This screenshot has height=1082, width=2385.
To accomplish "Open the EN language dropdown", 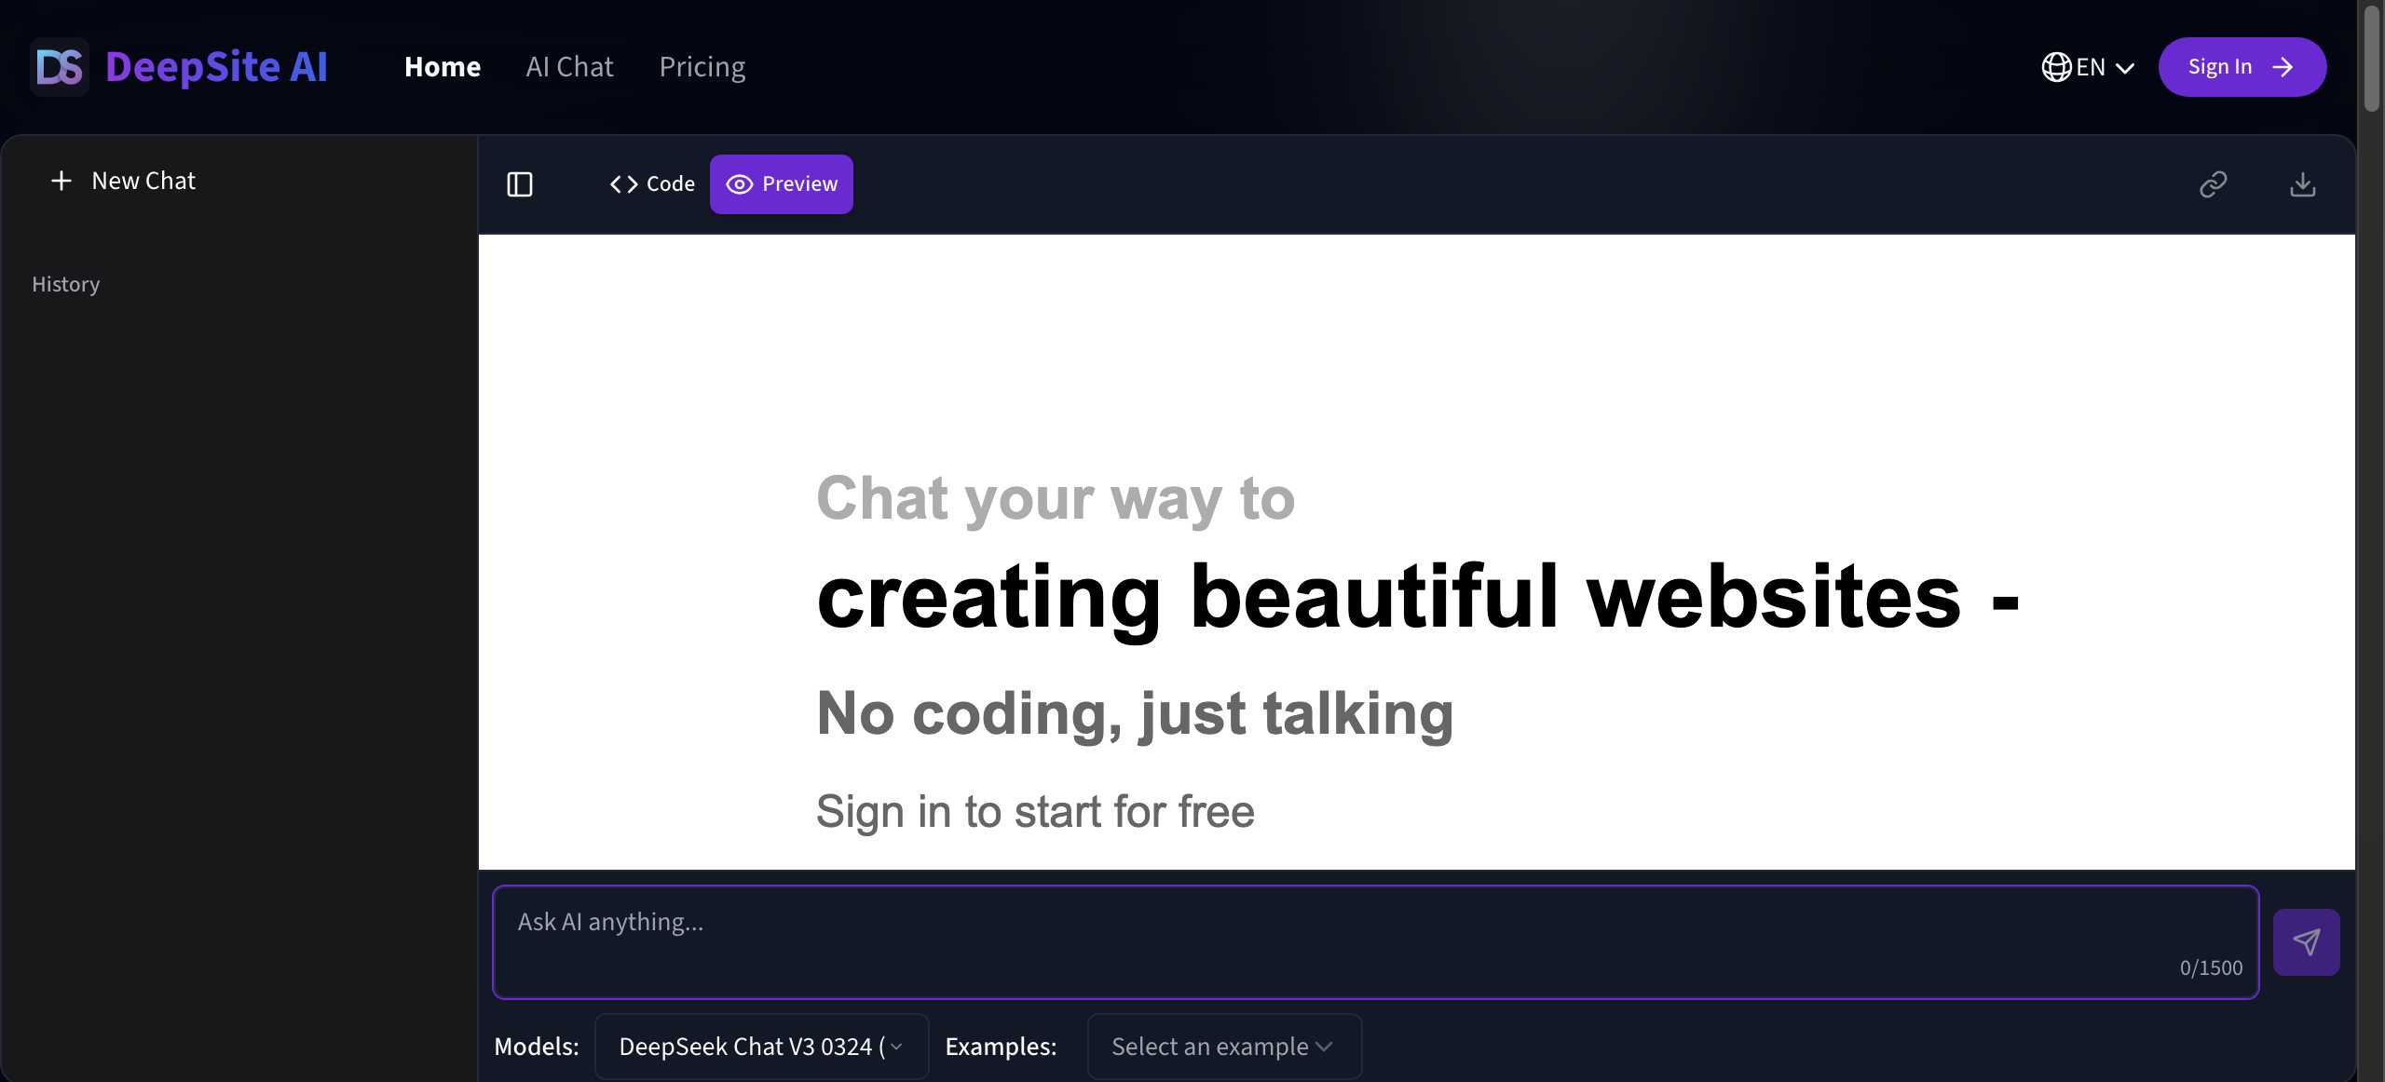I will click(x=2104, y=67).
